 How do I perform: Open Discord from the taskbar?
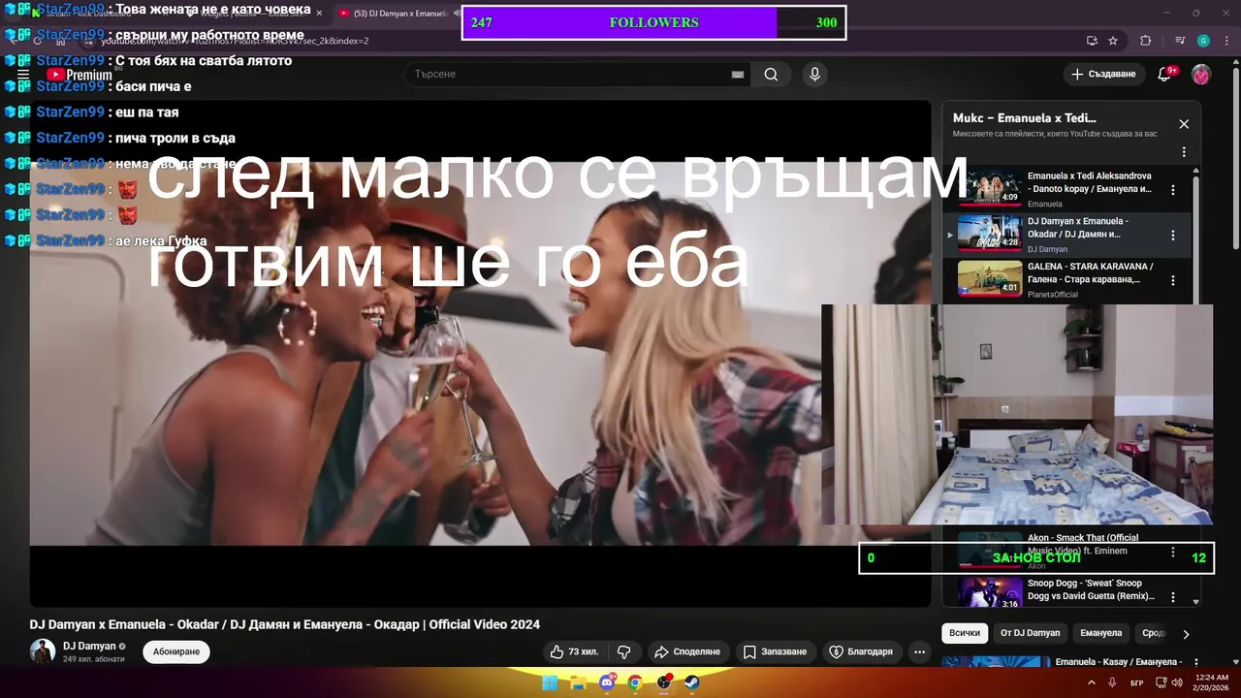[607, 682]
